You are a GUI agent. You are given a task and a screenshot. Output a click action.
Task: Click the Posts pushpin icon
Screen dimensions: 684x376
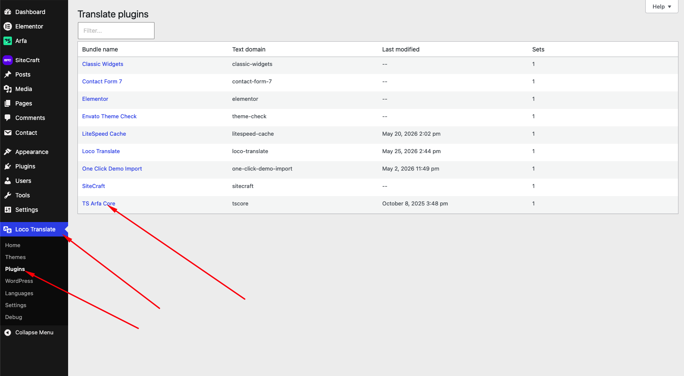[x=8, y=74]
